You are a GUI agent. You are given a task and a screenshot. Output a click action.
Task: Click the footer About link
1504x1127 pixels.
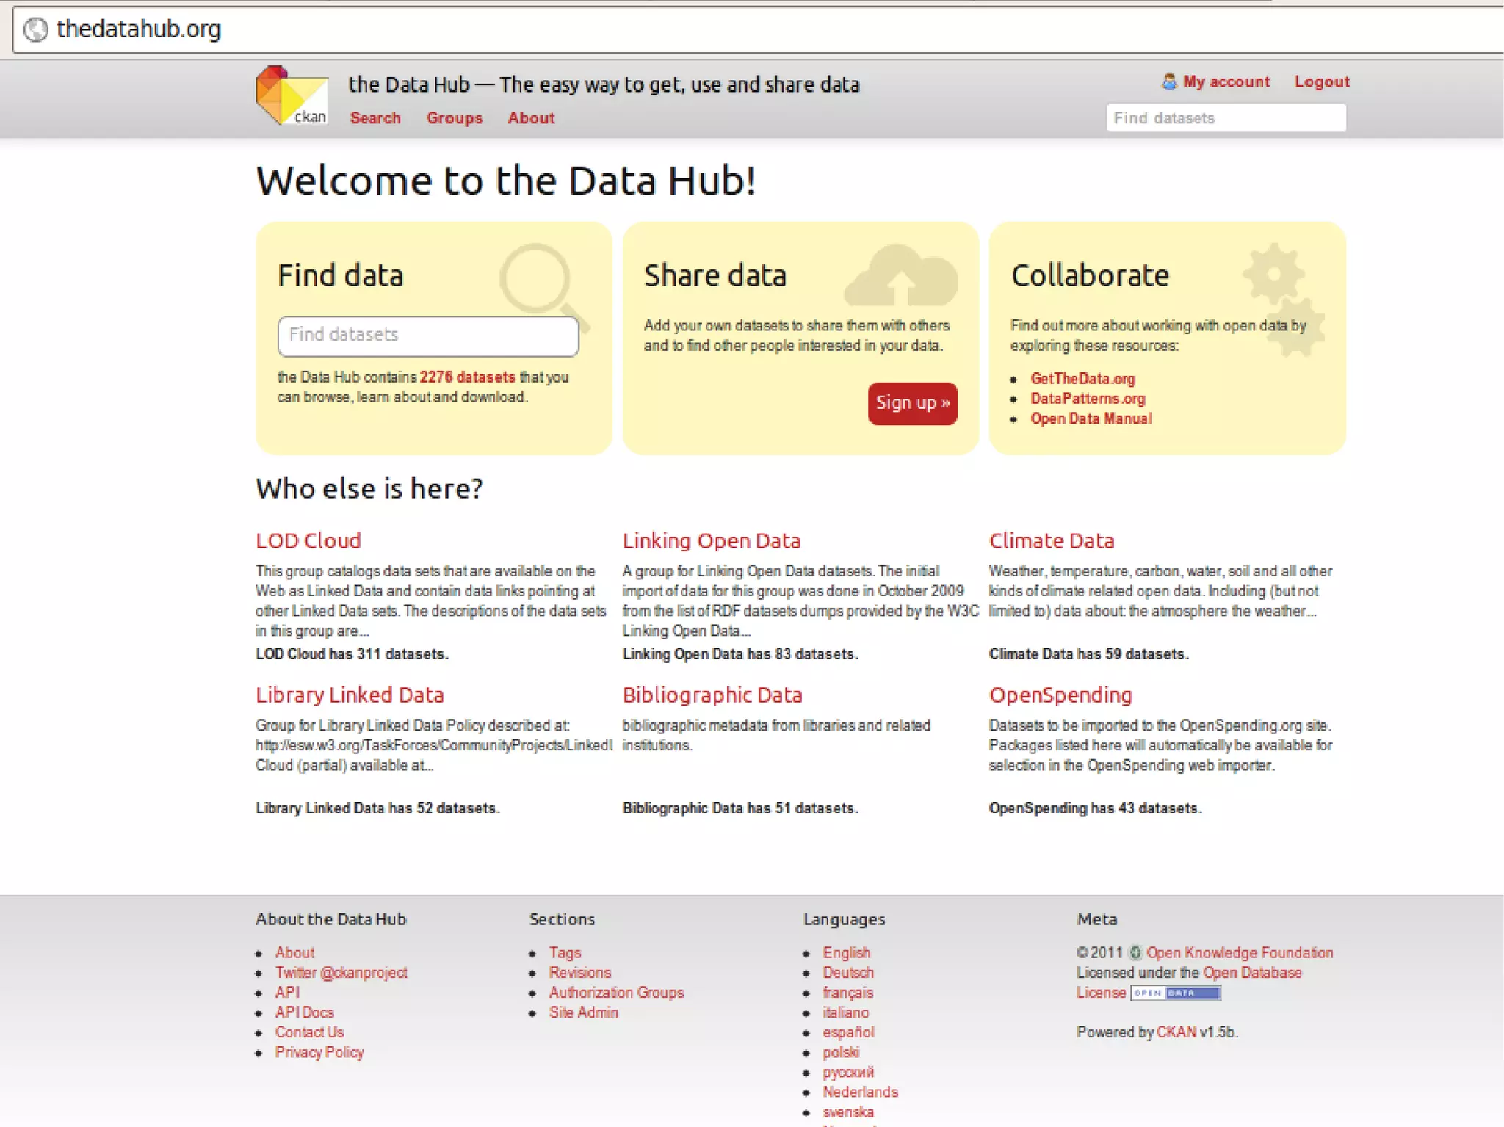pos(294,952)
